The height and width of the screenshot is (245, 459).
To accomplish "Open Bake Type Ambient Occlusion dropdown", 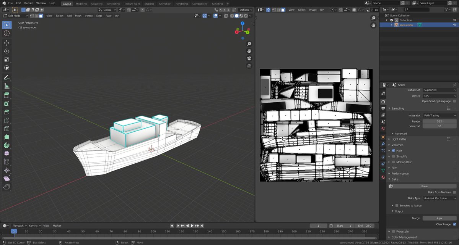I will [x=439, y=198].
